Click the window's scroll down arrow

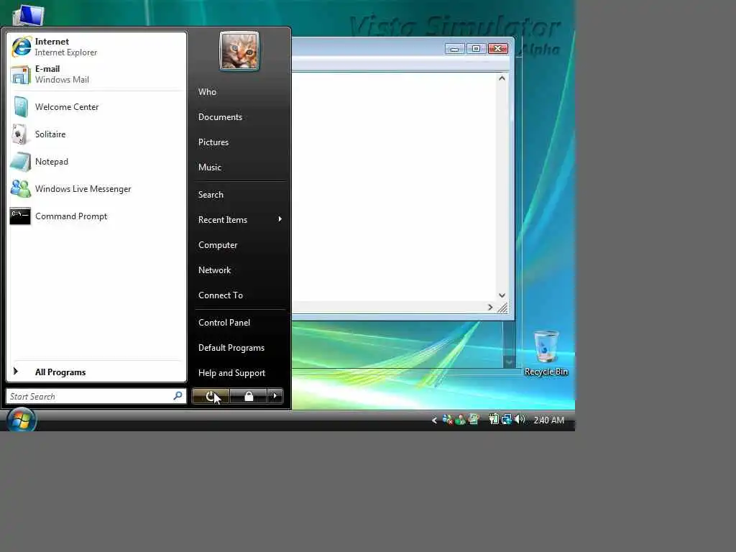click(502, 295)
